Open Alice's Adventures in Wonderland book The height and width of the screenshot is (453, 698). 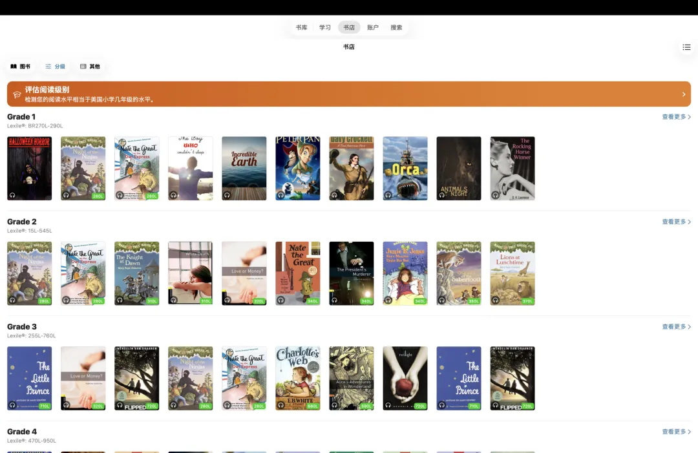tap(351, 378)
